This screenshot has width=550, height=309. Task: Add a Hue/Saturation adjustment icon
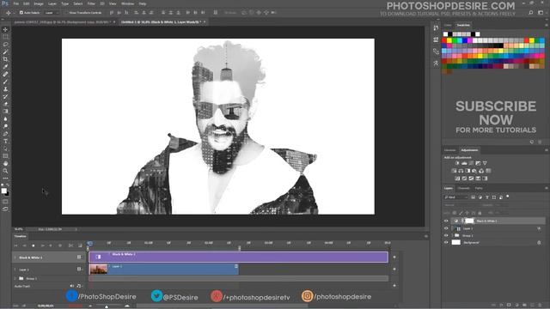point(454,171)
